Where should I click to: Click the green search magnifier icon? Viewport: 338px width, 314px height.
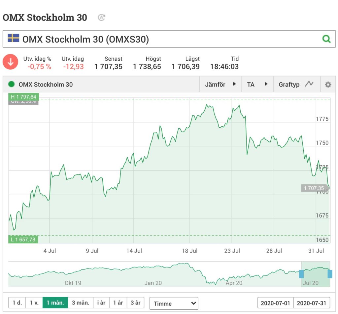click(326, 39)
